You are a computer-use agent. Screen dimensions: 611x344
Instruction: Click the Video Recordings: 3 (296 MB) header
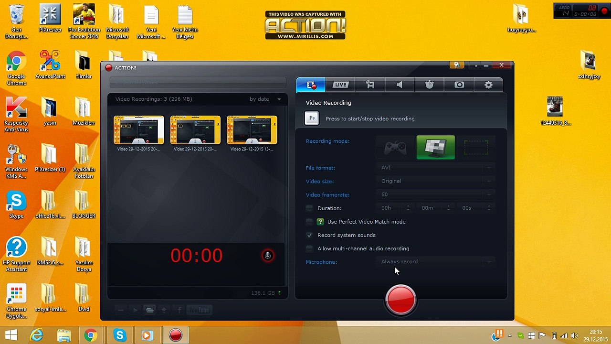pyautogui.click(x=154, y=99)
